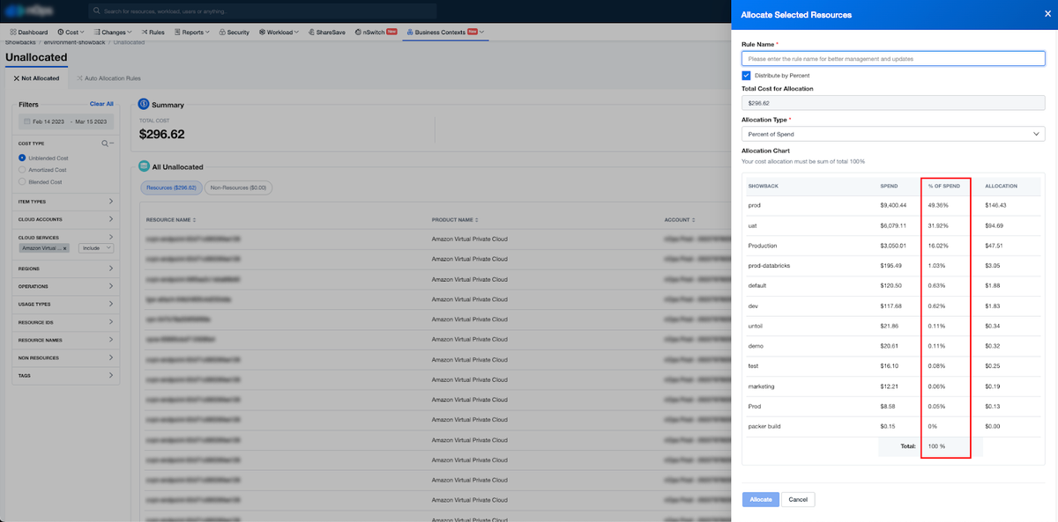Open the Allocation Type dropdown
Image resolution: width=1058 pixels, height=522 pixels.
tap(893, 134)
